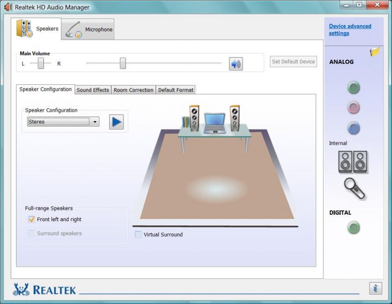Maximize the Realtek HD Audio Manager window
Image resolution: width=392 pixels, height=304 pixels.
pyautogui.click(x=359, y=5)
